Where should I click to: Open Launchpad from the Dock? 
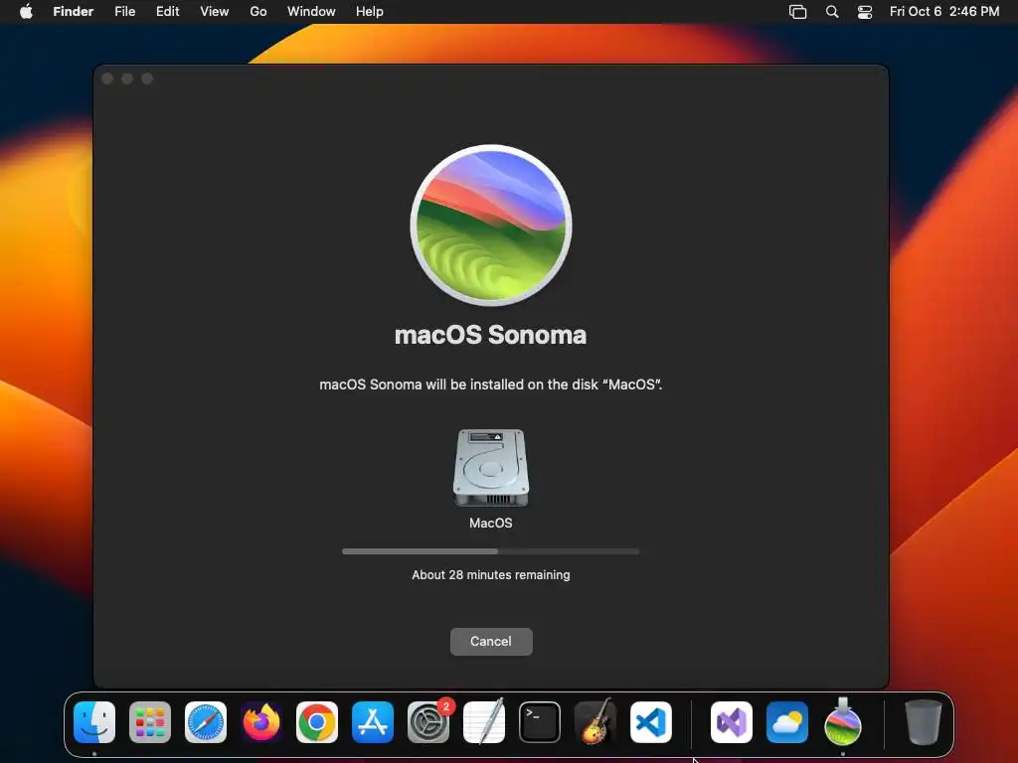click(x=150, y=722)
